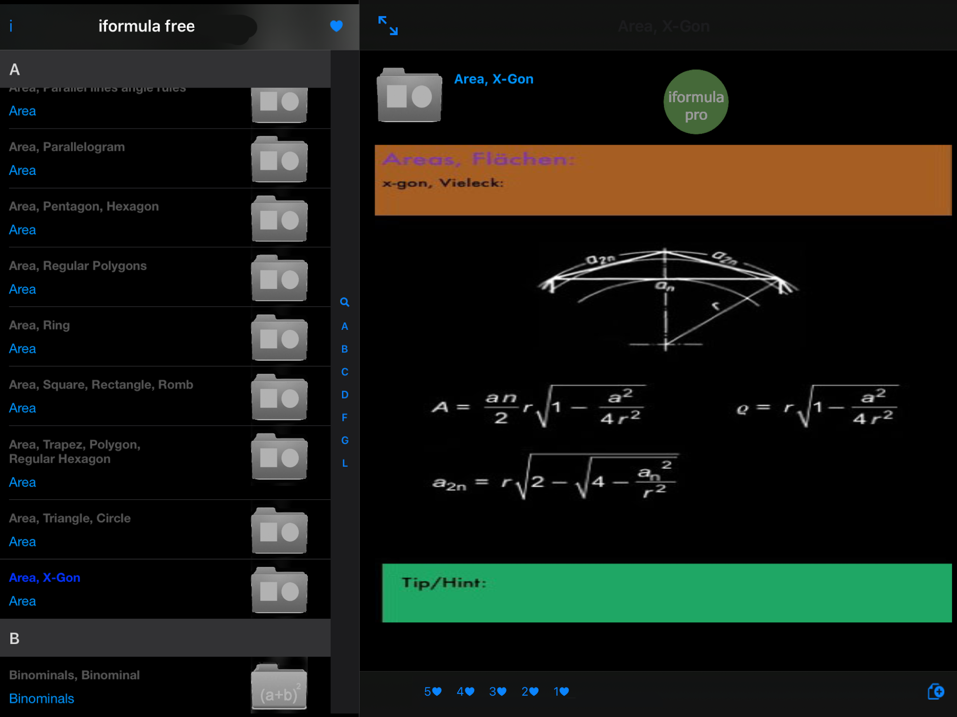Rate formula with 5 hearts
The width and height of the screenshot is (957, 717).
click(433, 691)
